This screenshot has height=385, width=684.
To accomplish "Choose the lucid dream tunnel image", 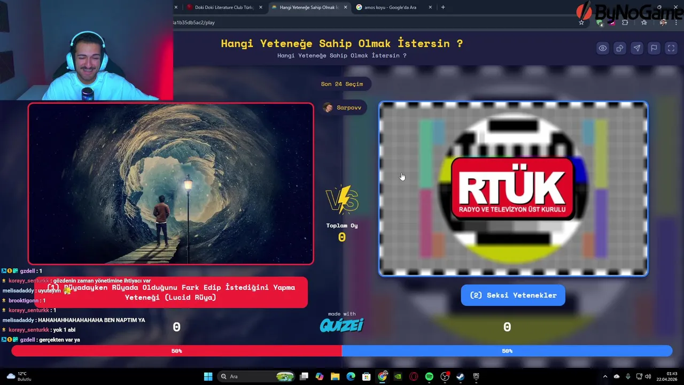I will tap(171, 184).
